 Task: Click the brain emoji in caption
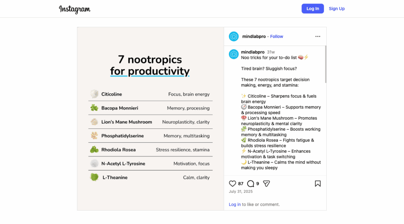click(x=300, y=57)
